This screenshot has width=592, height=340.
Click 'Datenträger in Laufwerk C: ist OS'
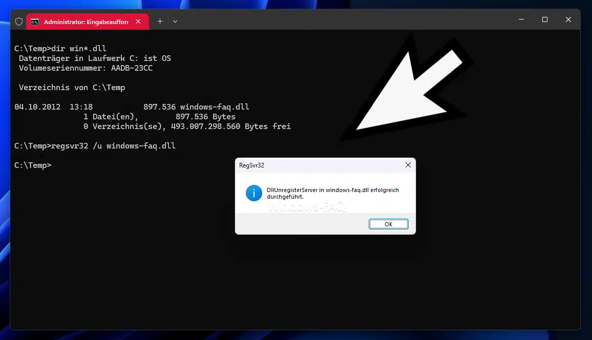(95, 58)
